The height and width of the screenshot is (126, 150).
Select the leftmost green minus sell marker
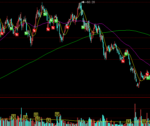coord(11,28)
